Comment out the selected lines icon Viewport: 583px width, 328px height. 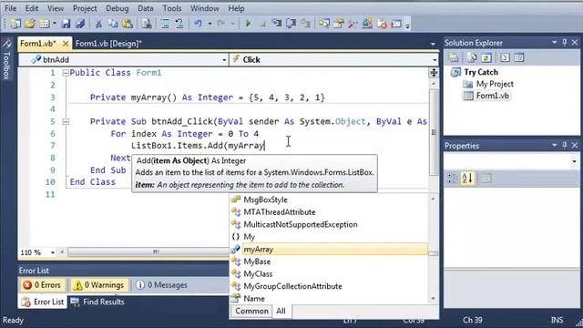click(x=165, y=24)
